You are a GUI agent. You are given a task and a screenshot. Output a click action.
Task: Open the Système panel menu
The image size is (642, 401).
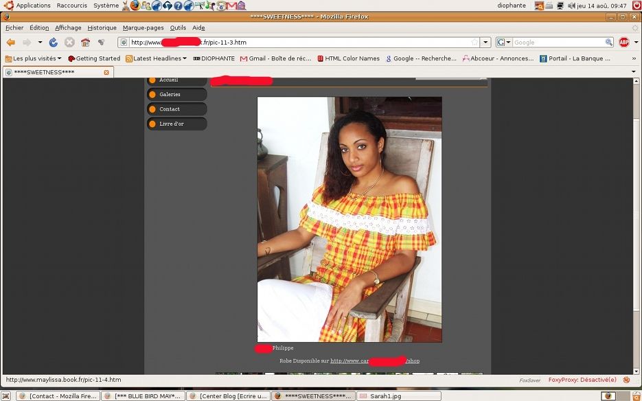pos(106,5)
